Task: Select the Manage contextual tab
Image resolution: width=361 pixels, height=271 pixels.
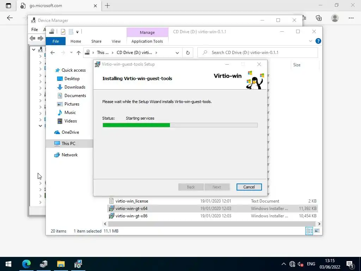Action: (x=147, y=32)
